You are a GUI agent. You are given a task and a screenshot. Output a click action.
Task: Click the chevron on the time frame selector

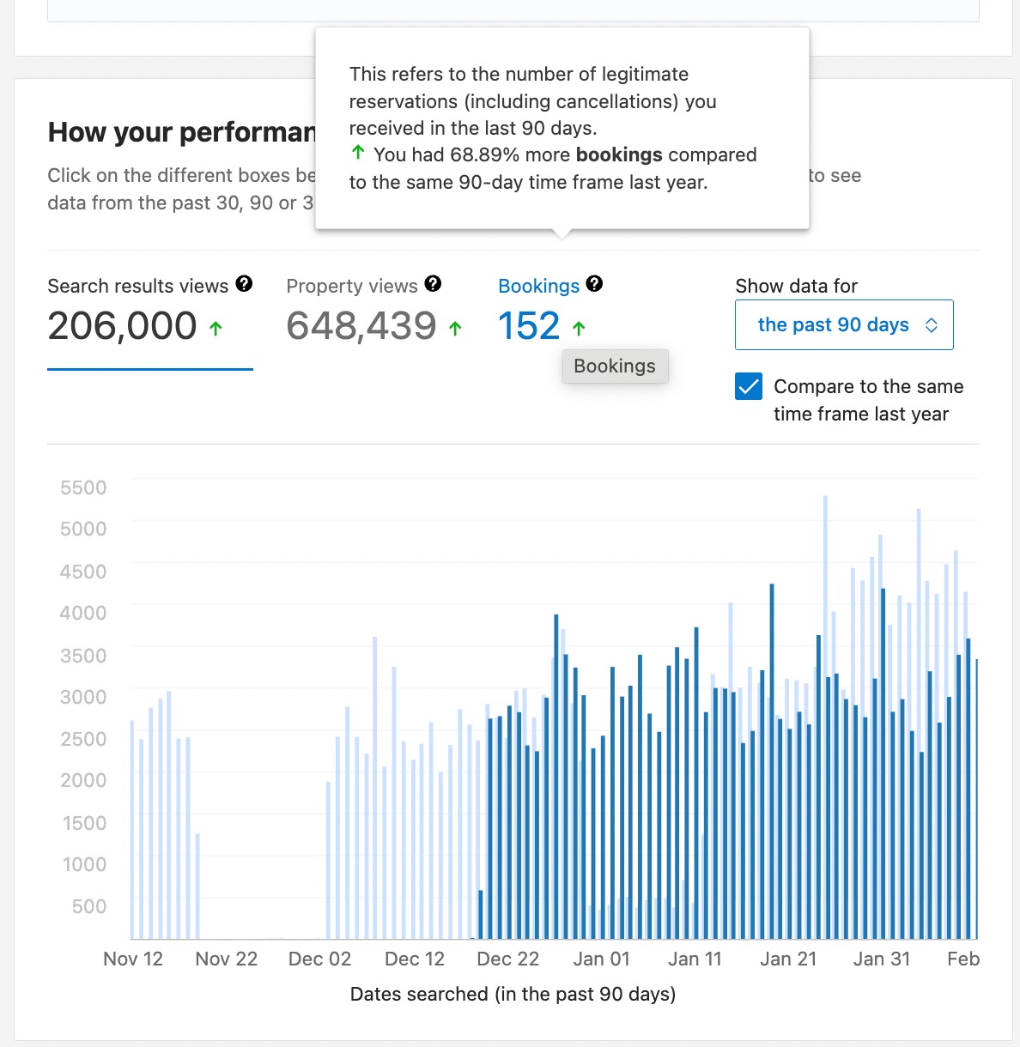(932, 324)
